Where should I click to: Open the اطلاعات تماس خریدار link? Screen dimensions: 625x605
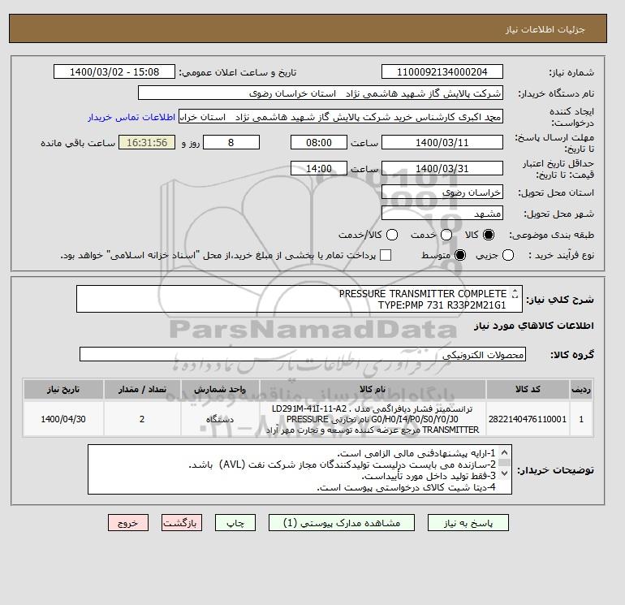[x=131, y=117]
